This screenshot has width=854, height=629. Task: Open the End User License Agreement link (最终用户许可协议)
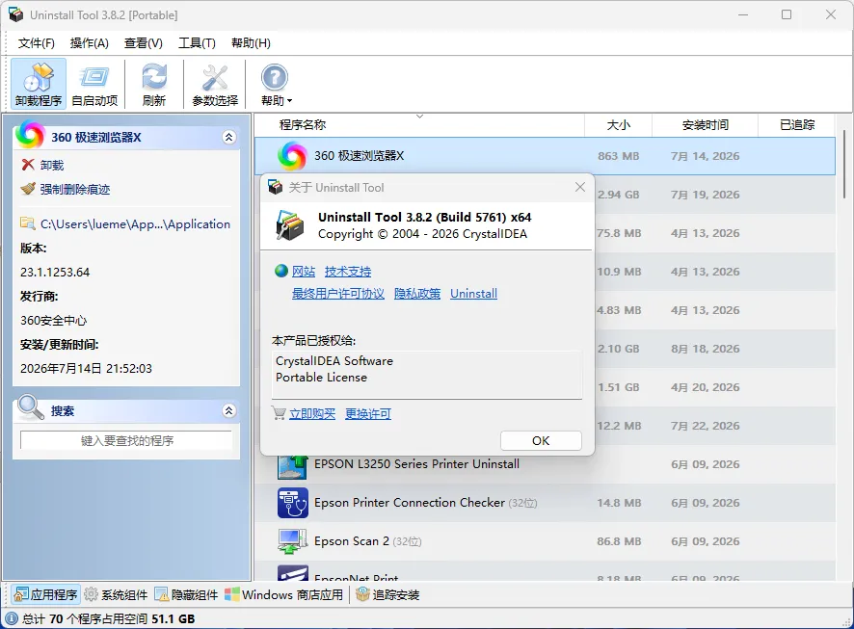pos(337,294)
